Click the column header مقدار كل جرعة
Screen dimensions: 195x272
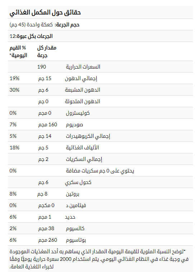point(47,51)
